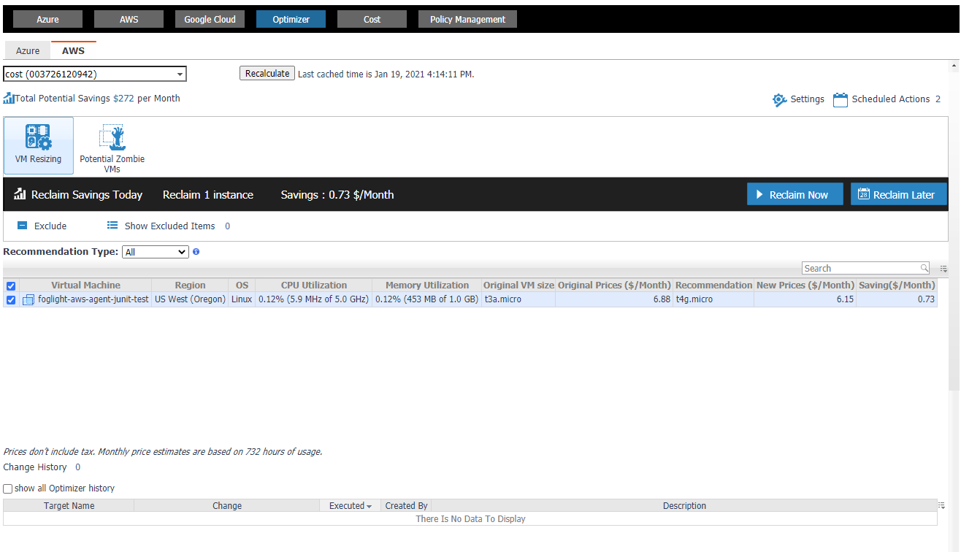Viewport: 961px width, 552px height.
Task: Open the Change History table options icon
Action: point(942,505)
